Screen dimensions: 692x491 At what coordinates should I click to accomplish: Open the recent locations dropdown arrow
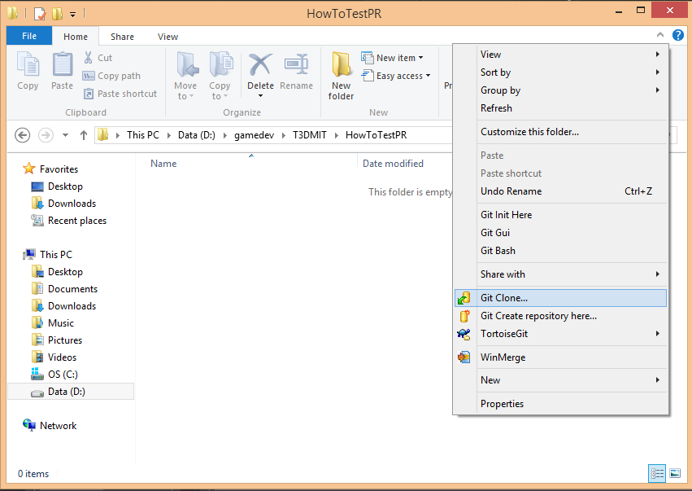(x=65, y=135)
